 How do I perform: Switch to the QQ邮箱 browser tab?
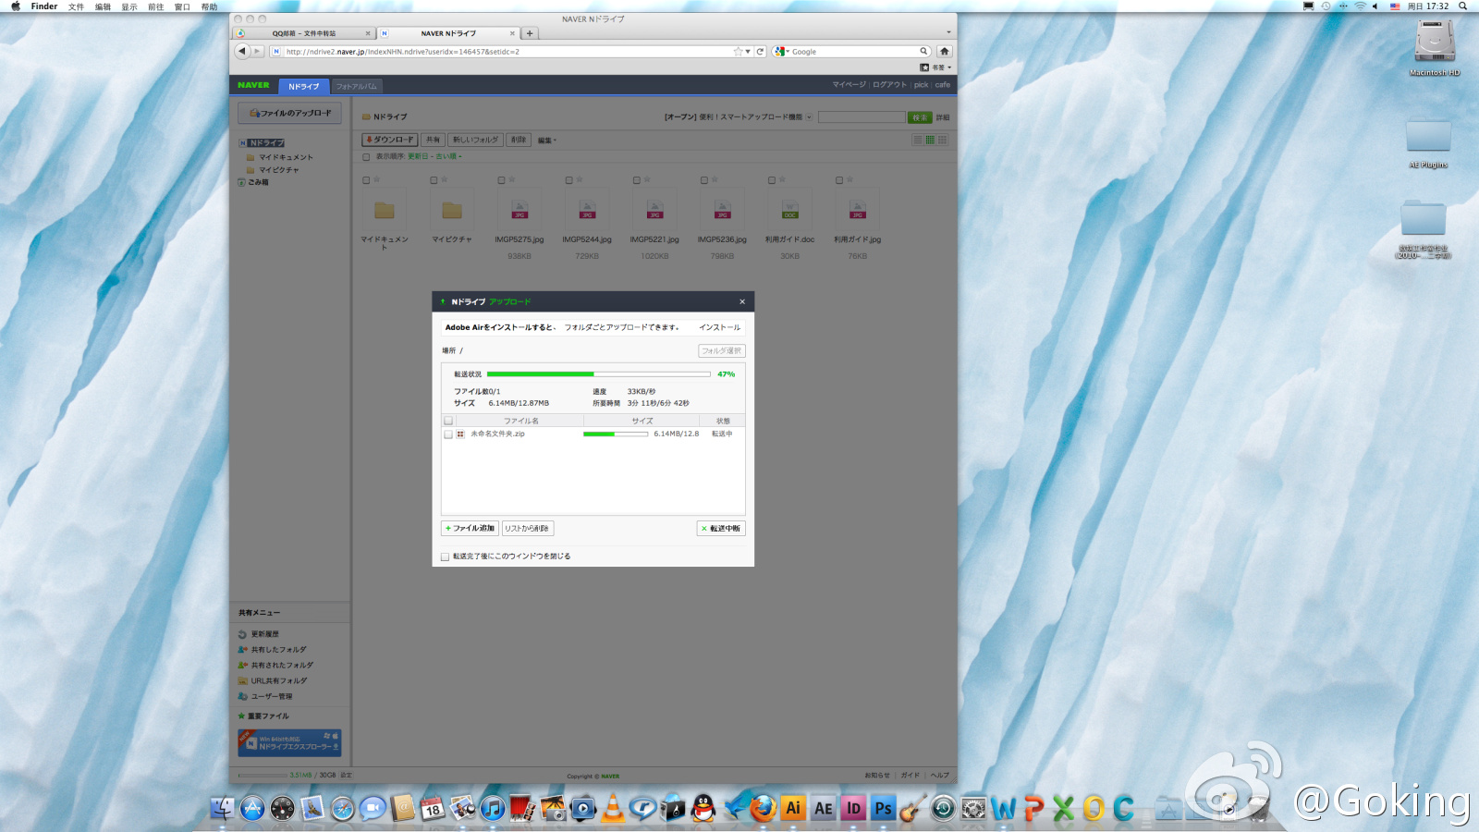pos(304,33)
